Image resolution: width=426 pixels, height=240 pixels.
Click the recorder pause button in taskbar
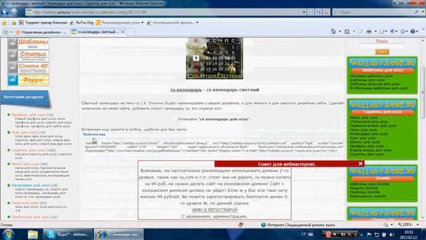[328, 234]
